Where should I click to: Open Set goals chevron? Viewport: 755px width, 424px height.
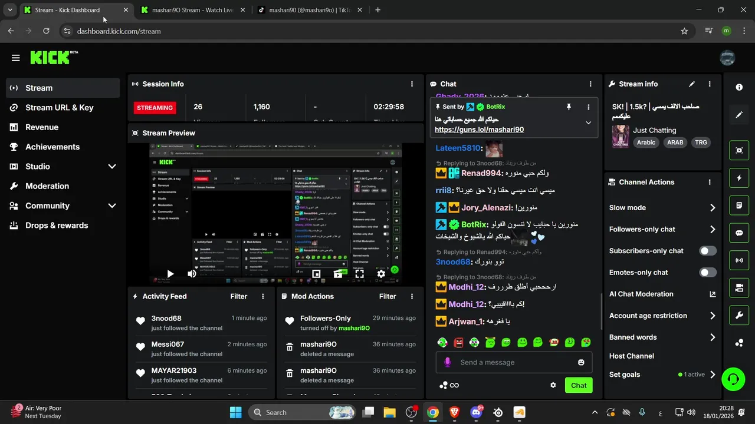tap(713, 375)
